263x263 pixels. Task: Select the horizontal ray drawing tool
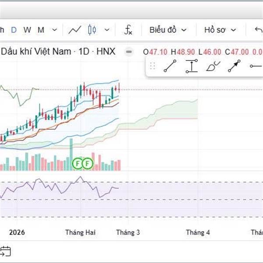[x=256, y=66]
